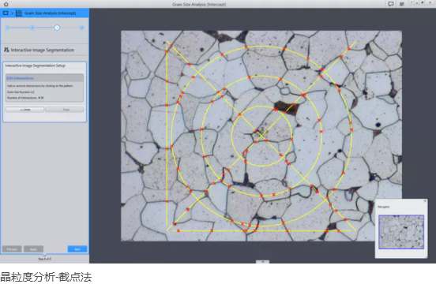Click the Redo button
This screenshot has height=284, width=436.
click(x=65, y=110)
